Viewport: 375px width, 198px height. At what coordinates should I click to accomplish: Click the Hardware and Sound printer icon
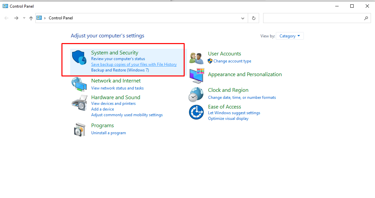pos(79,103)
